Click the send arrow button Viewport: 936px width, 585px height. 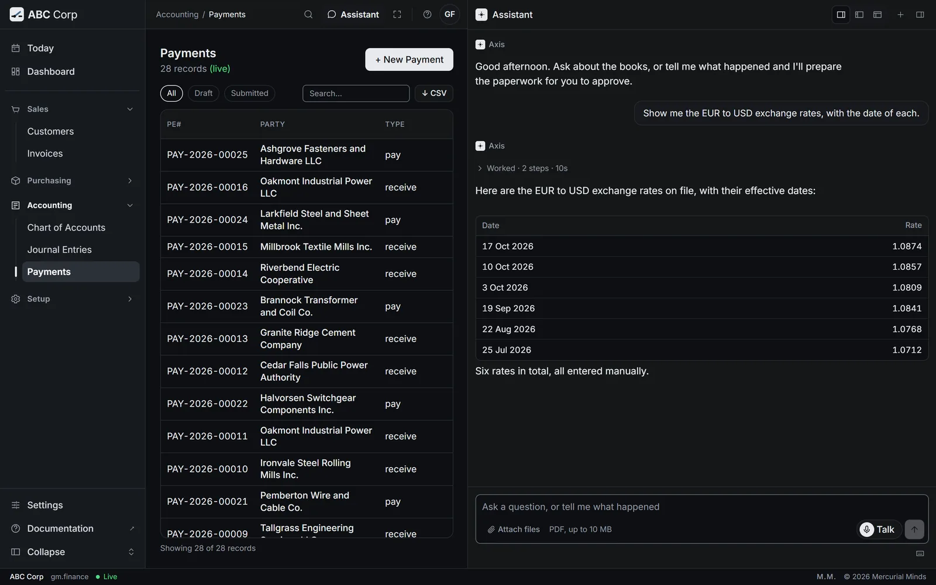914,529
